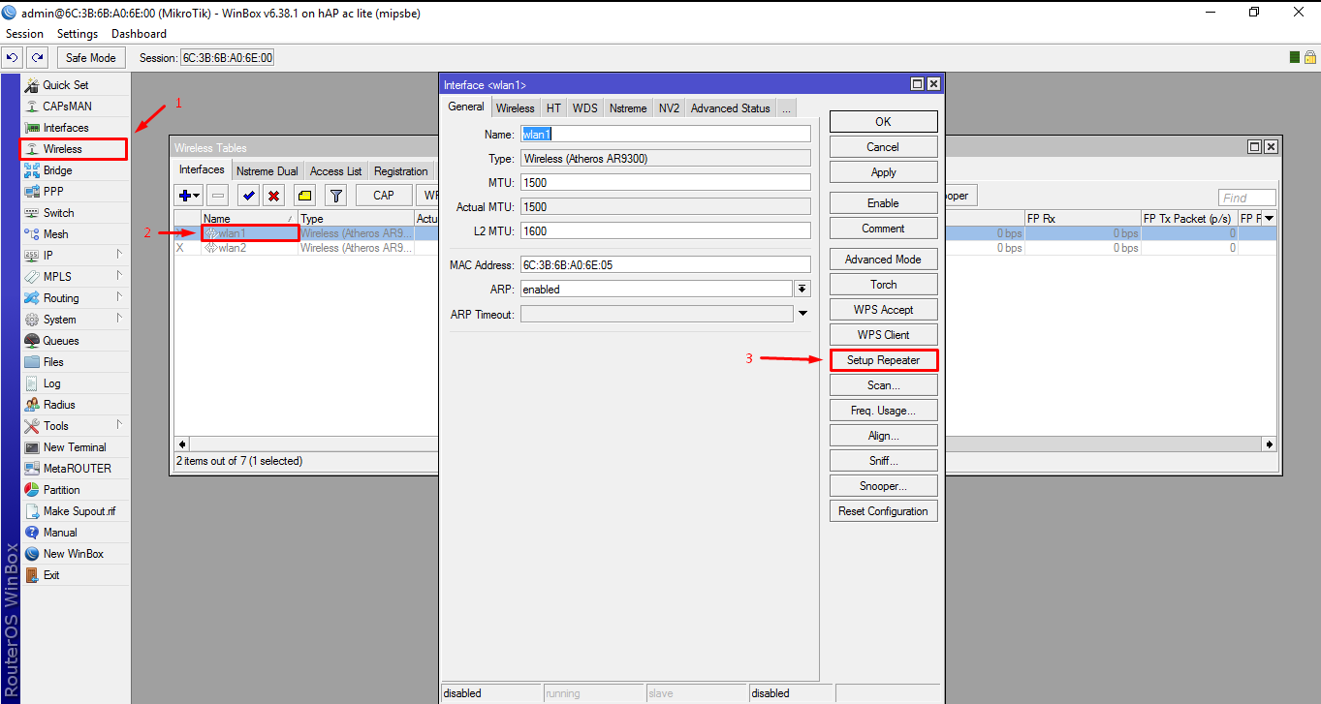Open the Dashboard menu
Screen dimensions: 1321x704
[140, 34]
